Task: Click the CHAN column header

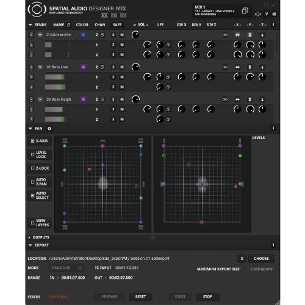Action: [x=100, y=25]
